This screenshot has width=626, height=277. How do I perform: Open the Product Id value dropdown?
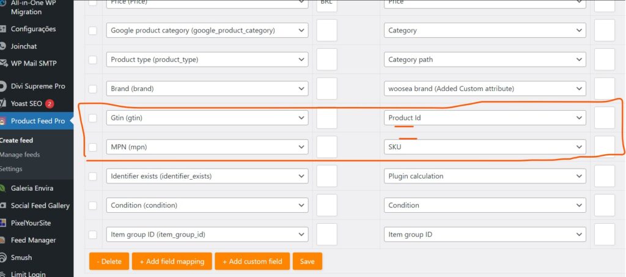[486, 118]
